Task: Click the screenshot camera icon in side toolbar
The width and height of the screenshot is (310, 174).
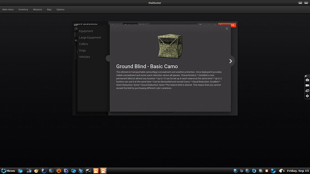Action: (307, 80)
